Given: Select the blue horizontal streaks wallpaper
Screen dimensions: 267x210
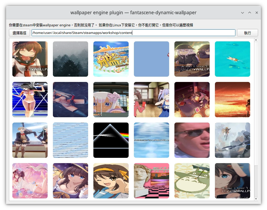Looking at the screenshot, I should point(70,140).
